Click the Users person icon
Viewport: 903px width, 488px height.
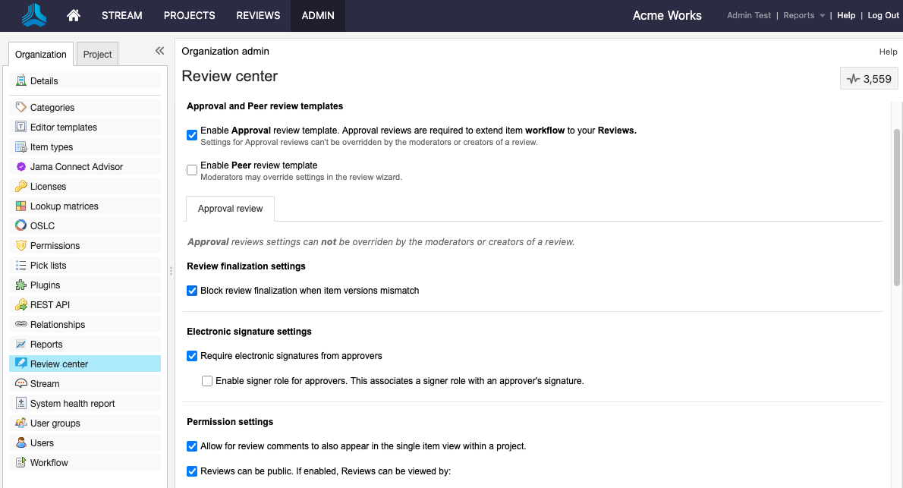(20, 442)
